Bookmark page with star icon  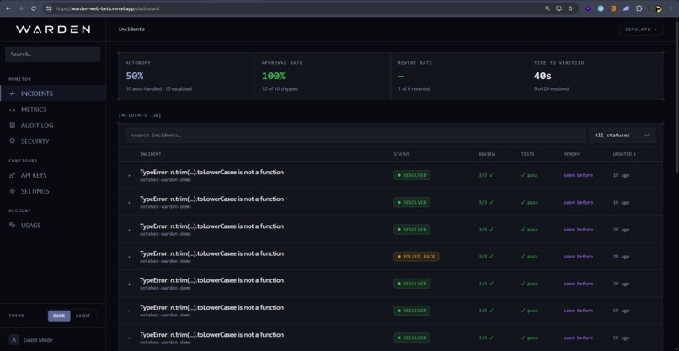[x=570, y=8]
